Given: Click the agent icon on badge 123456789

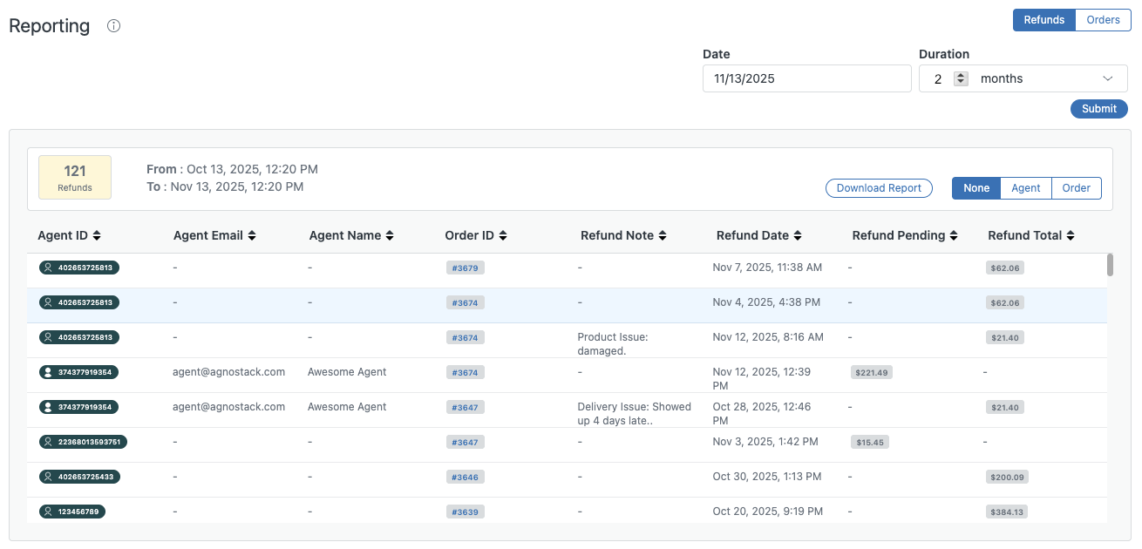Looking at the screenshot, I should (x=49, y=512).
